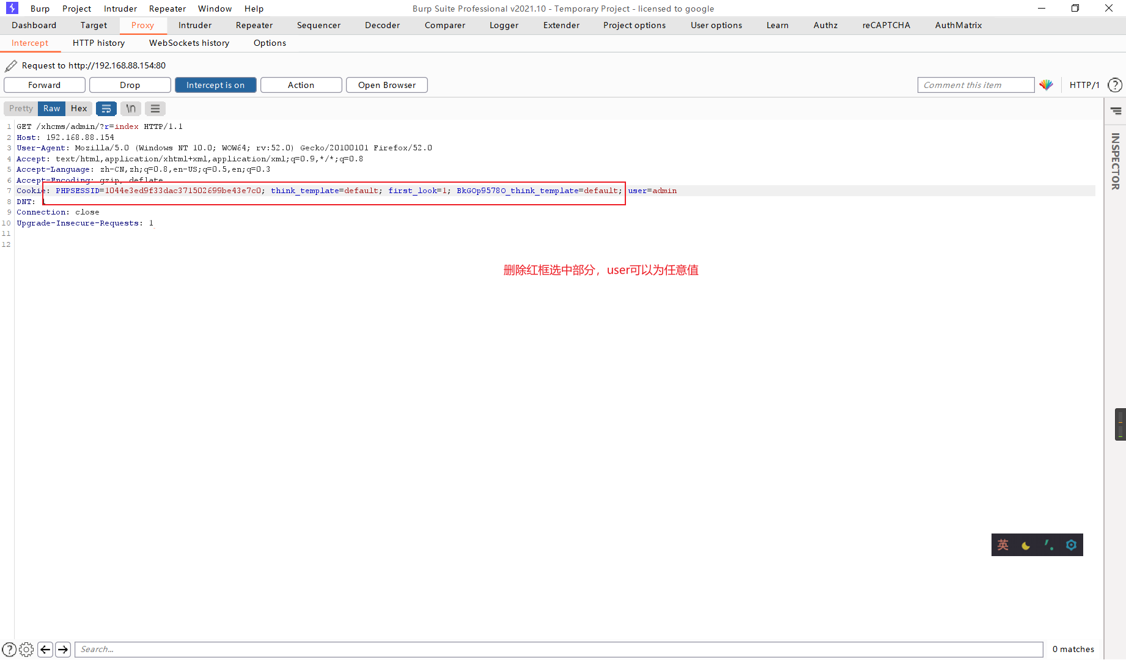This screenshot has height=660, width=1126.
Task: Click the Host header line
Action: (x=65, y=137)
